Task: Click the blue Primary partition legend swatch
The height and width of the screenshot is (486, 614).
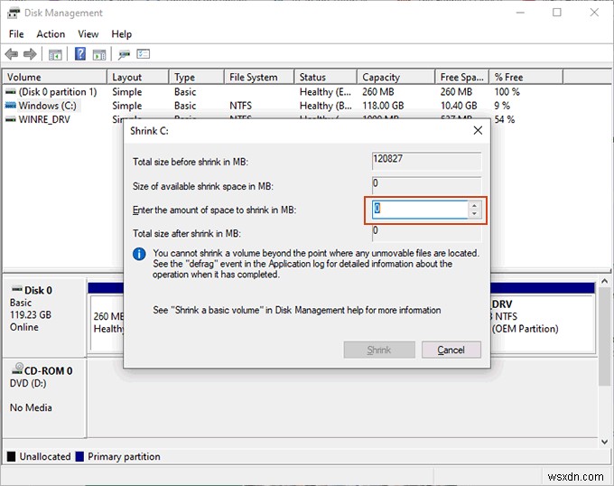Action: point(79,456)
